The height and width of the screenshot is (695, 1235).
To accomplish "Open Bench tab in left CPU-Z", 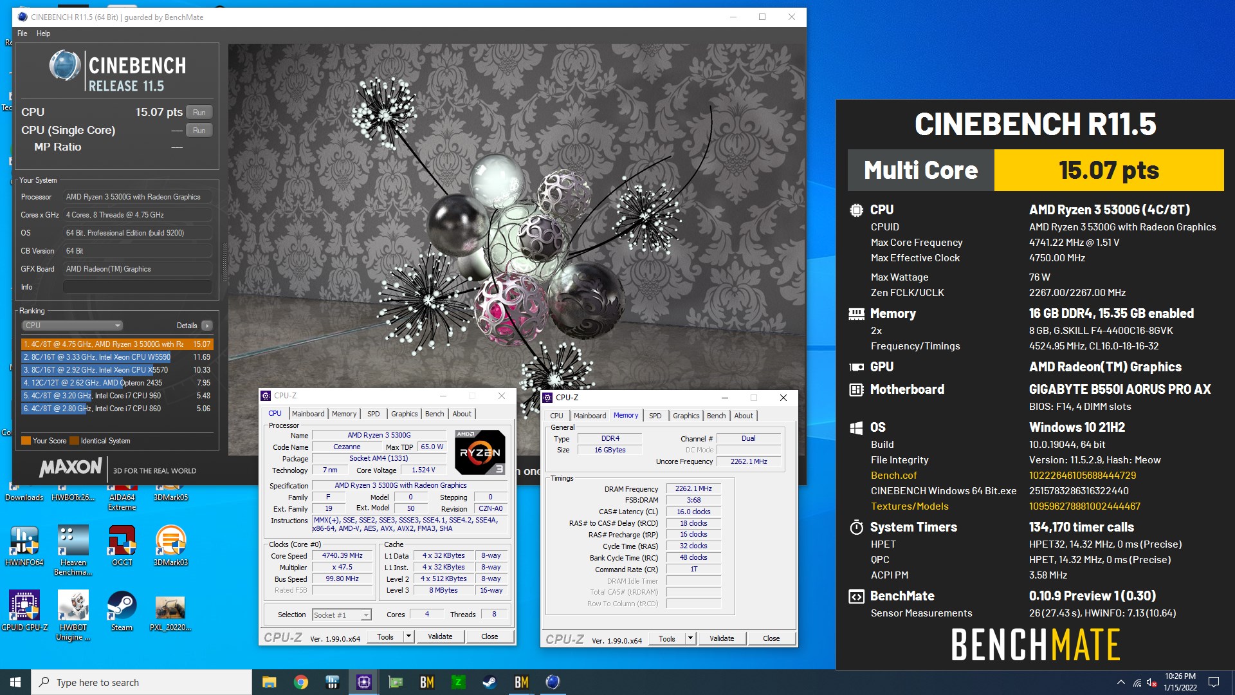I will coord(435,414).
